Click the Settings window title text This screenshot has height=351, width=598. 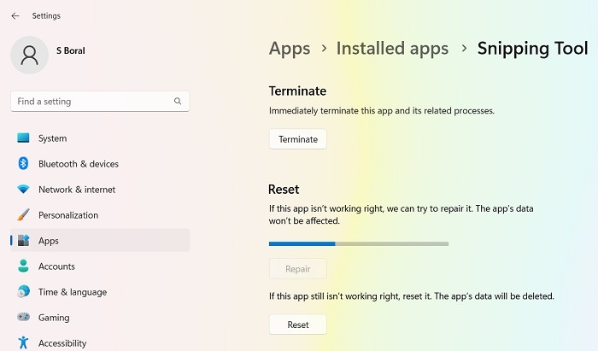46,15
